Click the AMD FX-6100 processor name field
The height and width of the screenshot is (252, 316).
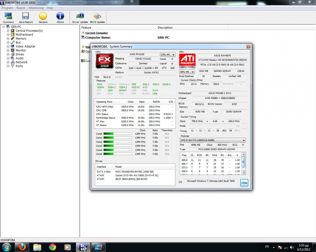pyautogui.click(x=137, y=54)
